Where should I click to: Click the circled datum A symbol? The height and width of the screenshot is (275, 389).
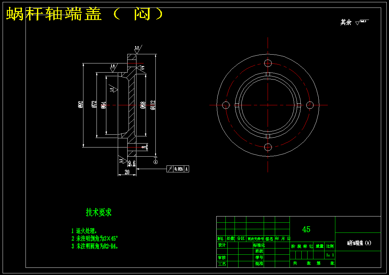pyautogui.click(x=155, y=162)
